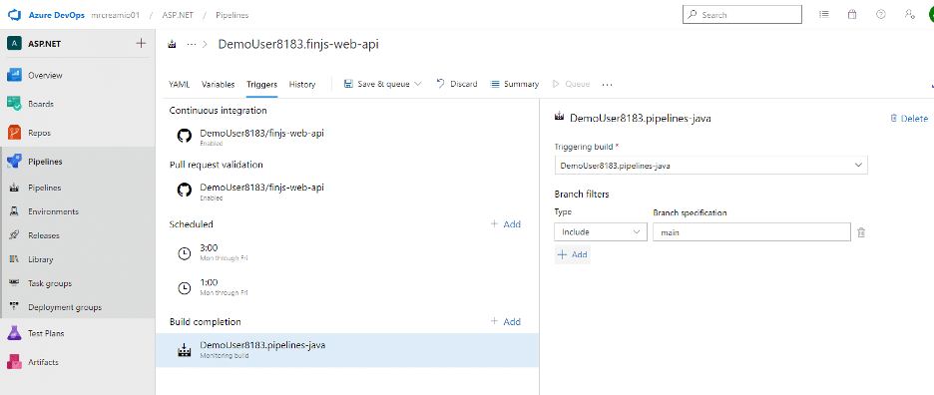The image size is (934, 395).
Task: Click the ASP.NET breadcrumb link
Action: 178,15
